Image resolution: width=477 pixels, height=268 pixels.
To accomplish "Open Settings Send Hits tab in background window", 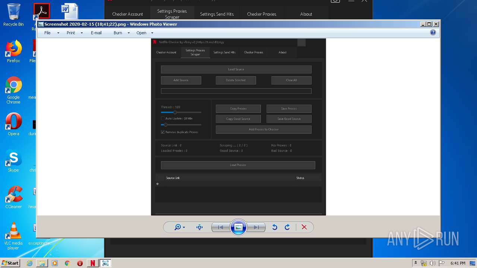I will (x=217, y=14).
